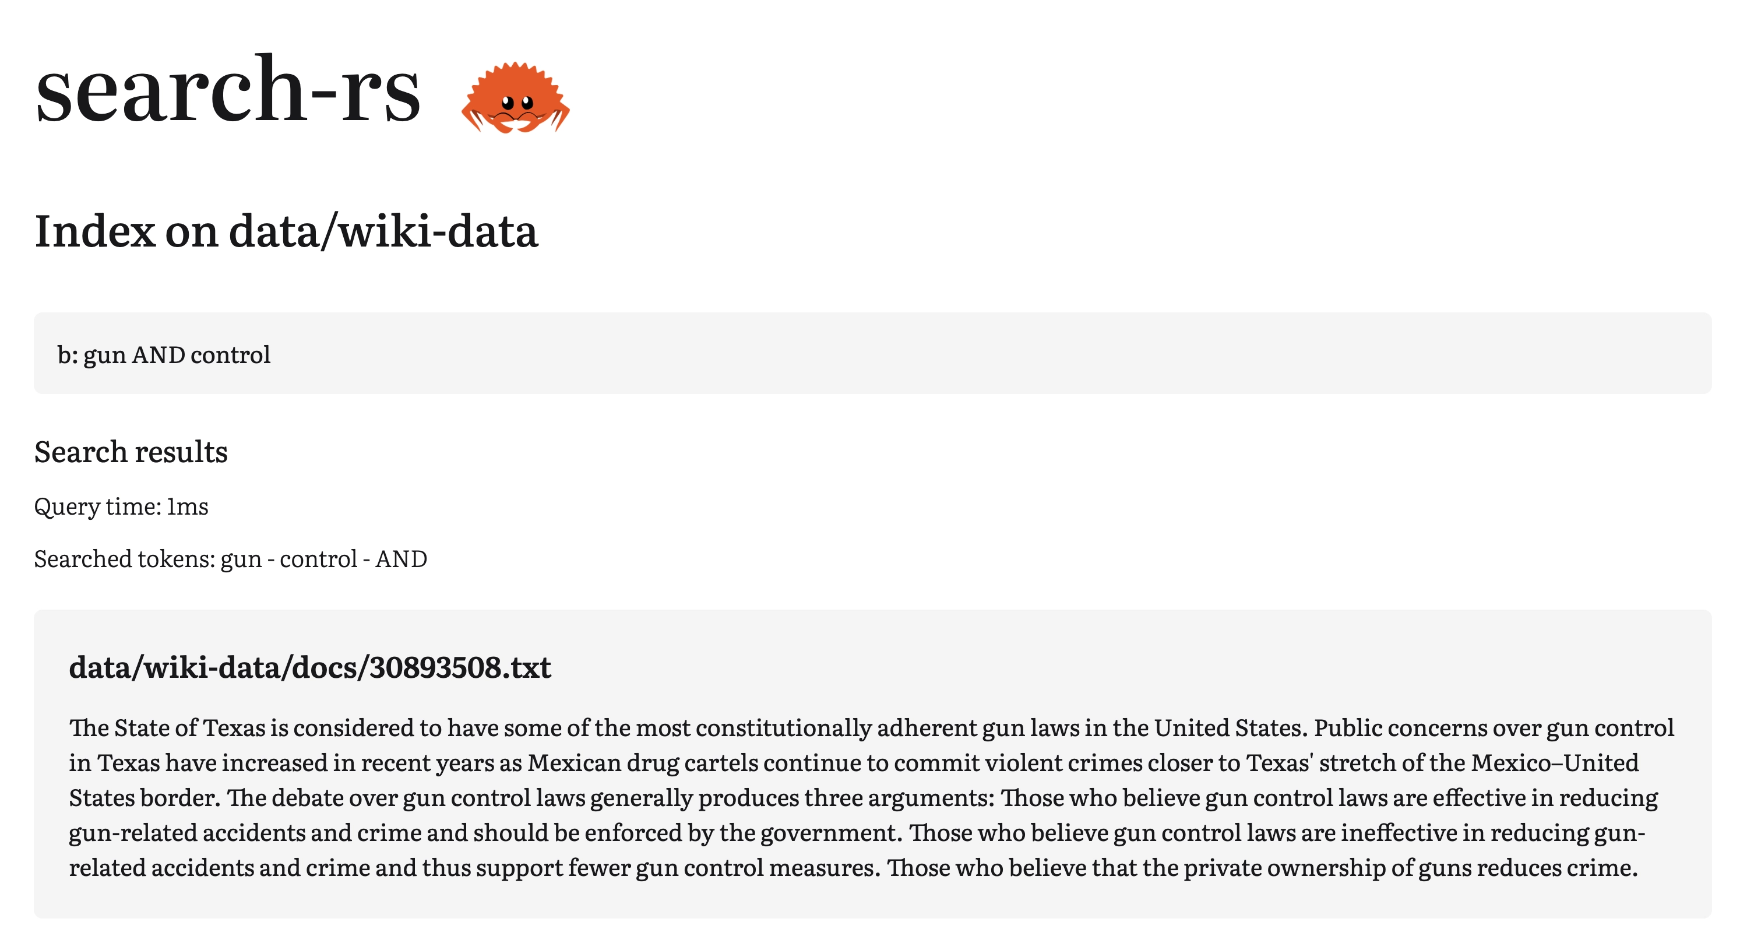Click "wiki-data" in the index heading

click(438, 231)
